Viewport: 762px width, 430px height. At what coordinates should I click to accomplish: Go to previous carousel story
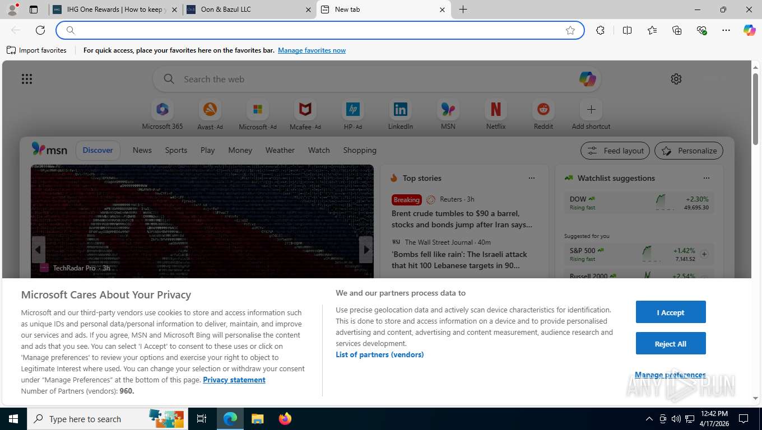click(39, 250)
